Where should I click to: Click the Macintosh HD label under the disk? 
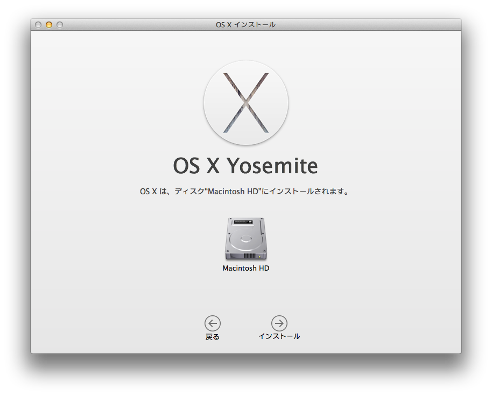[x=245, y=268]
